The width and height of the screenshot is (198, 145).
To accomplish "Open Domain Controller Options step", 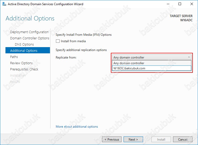I will (x=30, y=38).
